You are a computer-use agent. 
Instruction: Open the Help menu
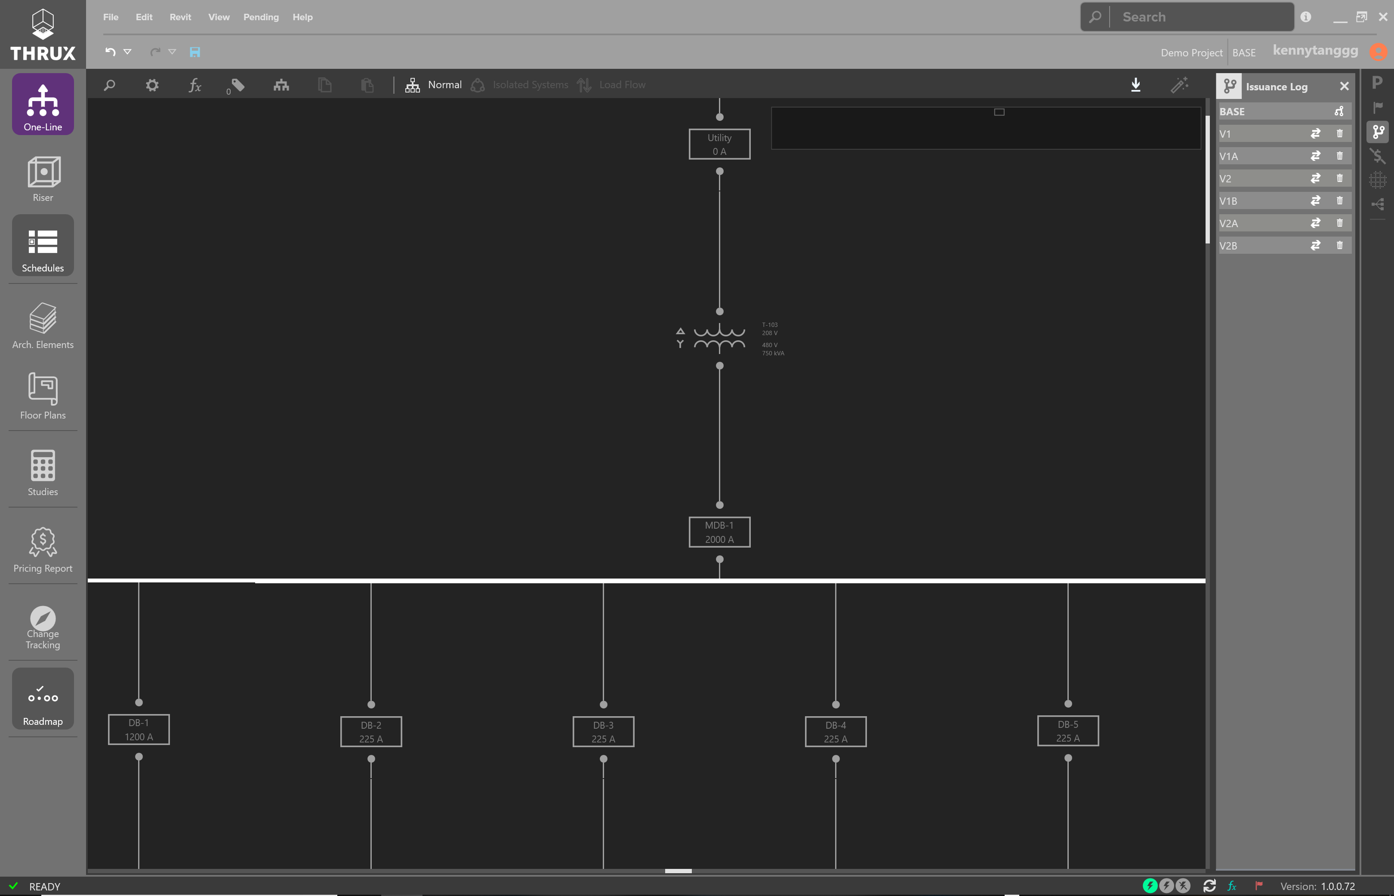point(302,17)
